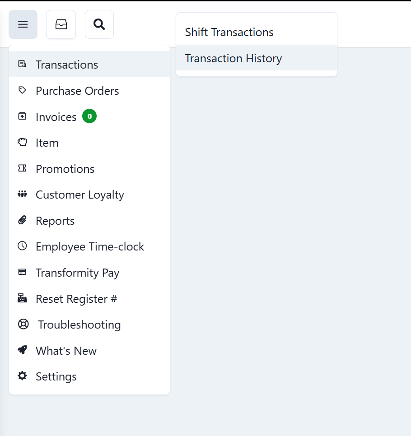The width and height of the screenshot is (411, 436).
Task: Click the Settings gear icon
Action: 22,376
